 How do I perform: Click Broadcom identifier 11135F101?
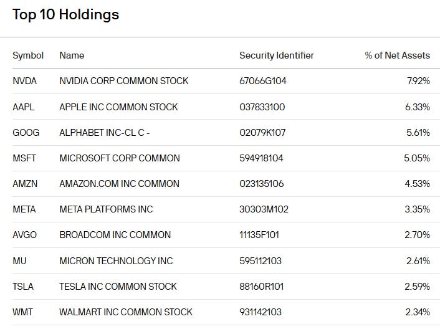coord(261,235)
